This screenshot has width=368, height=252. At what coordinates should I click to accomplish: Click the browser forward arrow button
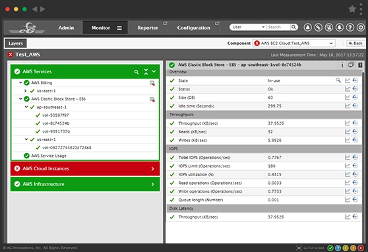click(x=42, y=9)
